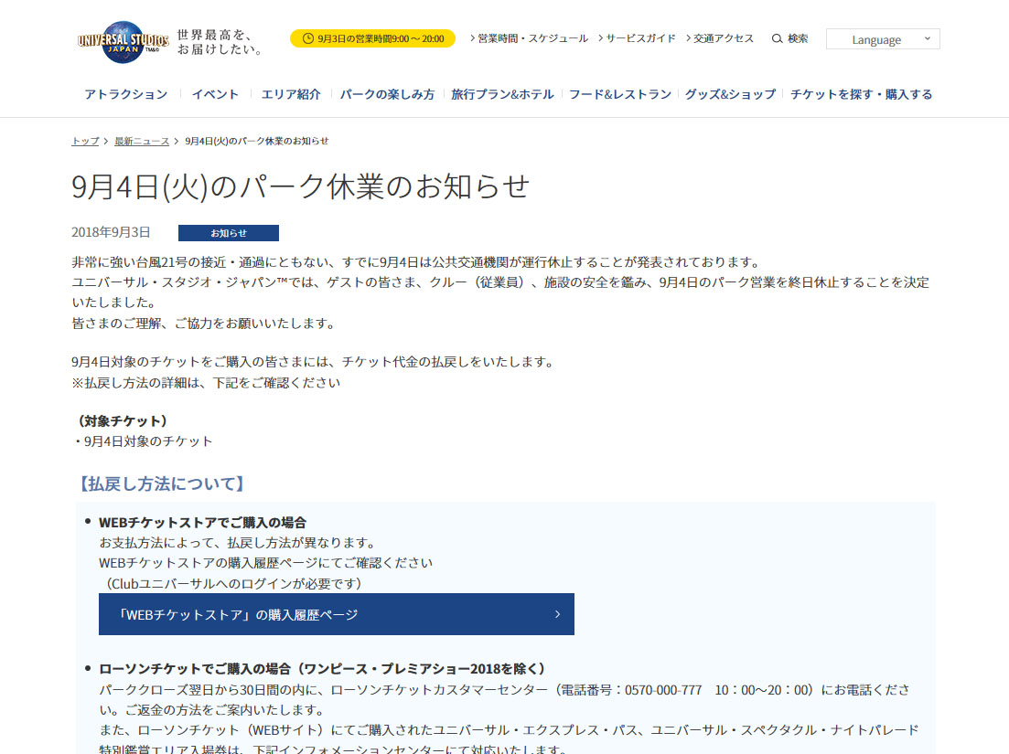1009x754 pixels.
Task: Select チケットを探す・購入する menu item
Action: (862, 94)
